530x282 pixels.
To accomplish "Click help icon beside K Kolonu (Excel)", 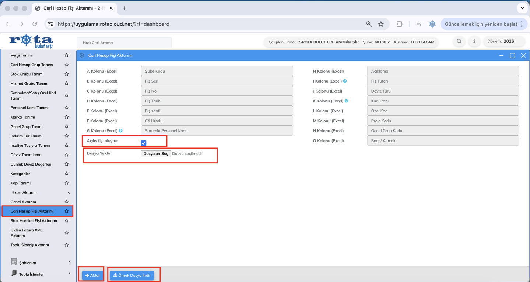I will click(x=347, y=101).
